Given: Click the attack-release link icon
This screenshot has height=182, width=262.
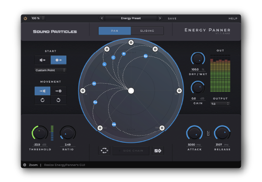Looking at the screenshot, I should click(208, 133).
